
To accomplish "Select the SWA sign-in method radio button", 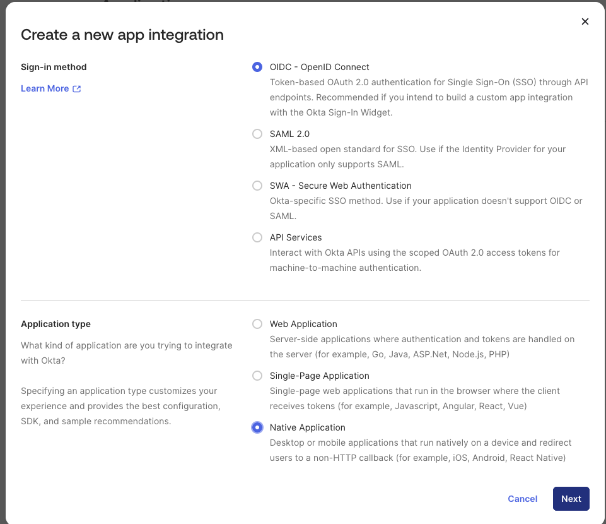I will point(257,186).
